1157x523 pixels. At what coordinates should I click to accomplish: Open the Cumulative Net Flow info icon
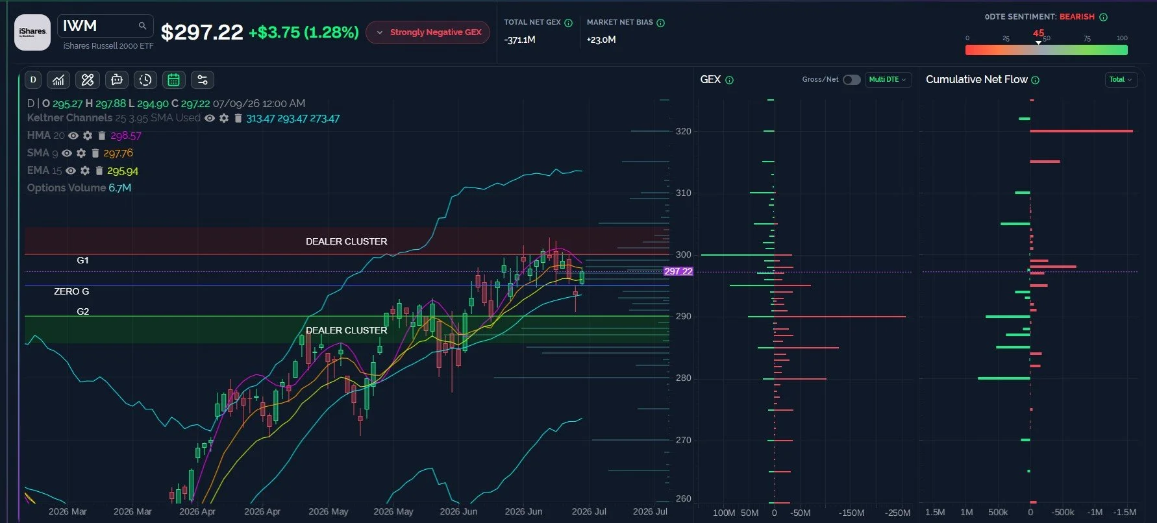point(1036,80)
